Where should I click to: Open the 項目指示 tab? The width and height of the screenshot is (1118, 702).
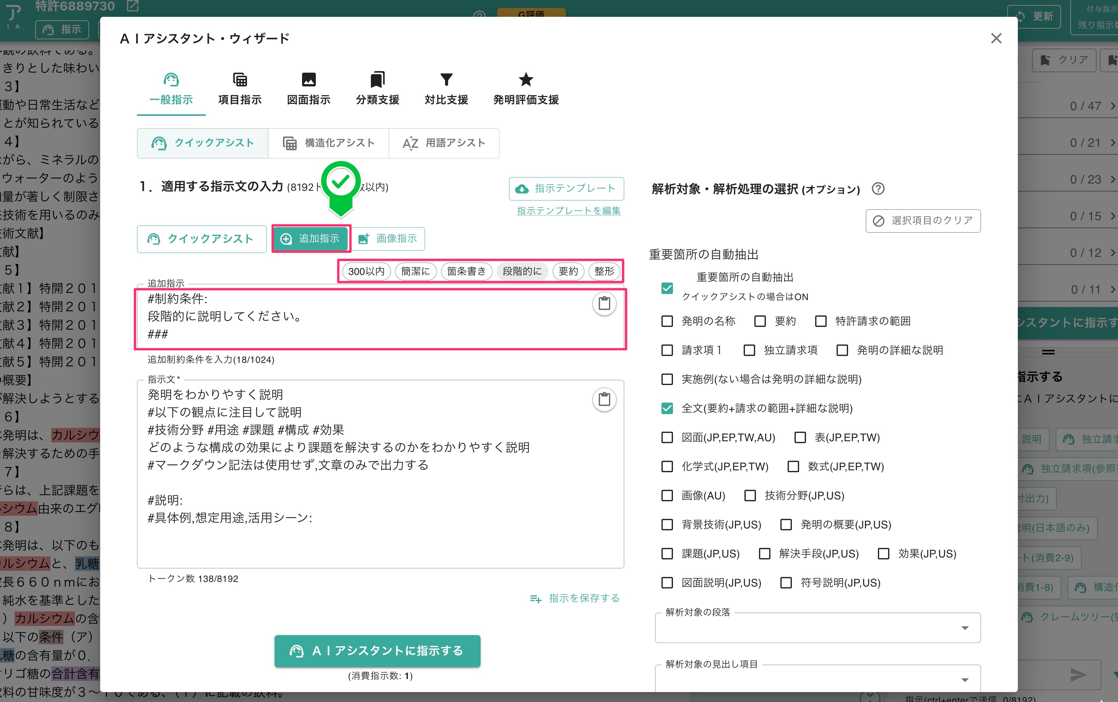pos(240,89)
